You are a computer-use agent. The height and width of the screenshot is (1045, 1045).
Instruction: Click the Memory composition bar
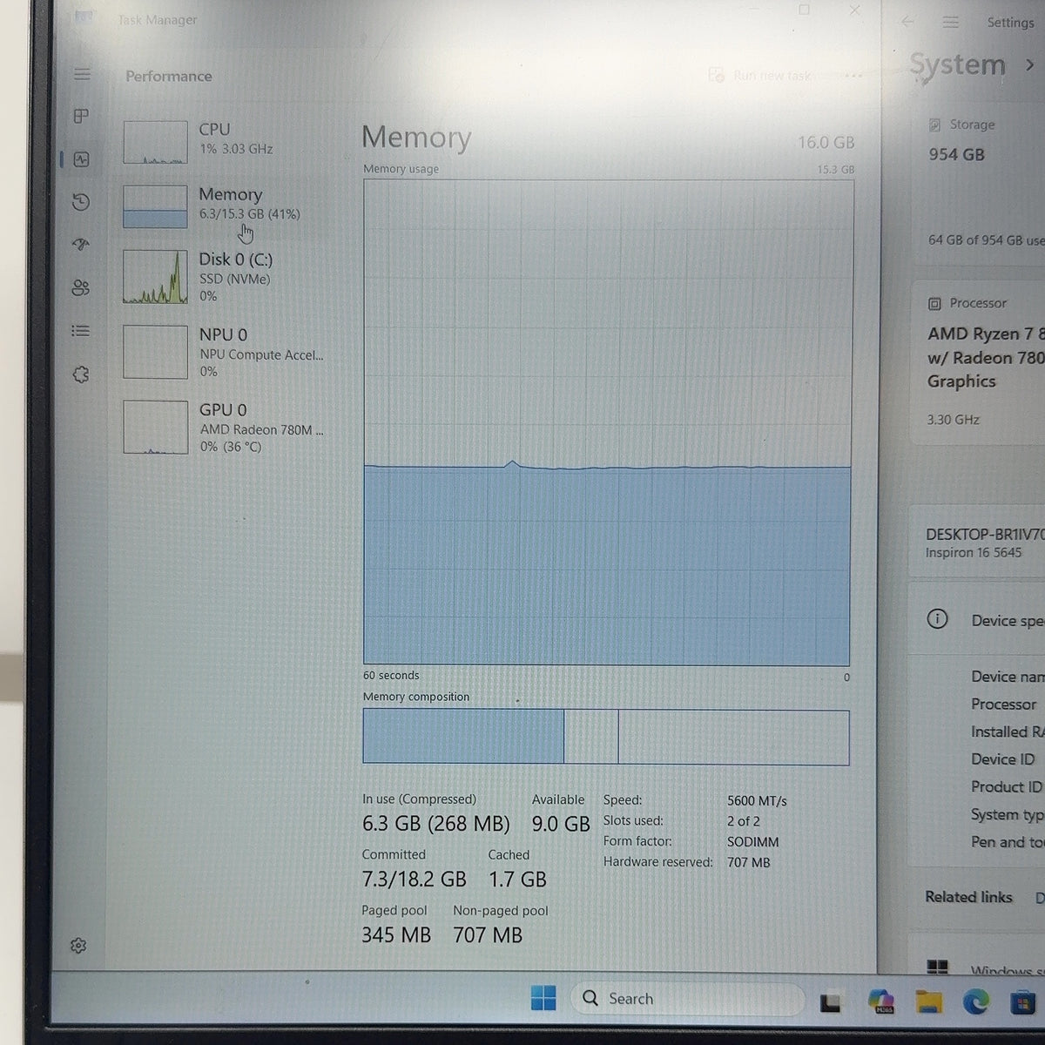tap(606, 738)
